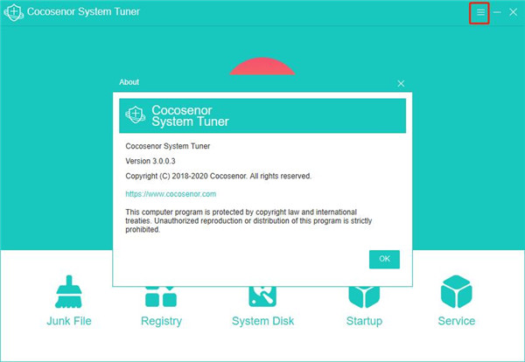525x362 pixels.
Task: Minimize the Cocosenor System Tuner window
Action: click(x=497, y=13)
